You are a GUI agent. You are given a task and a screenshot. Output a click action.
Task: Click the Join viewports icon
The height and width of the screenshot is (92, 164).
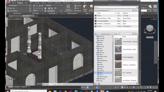click(x=75, y=8)
